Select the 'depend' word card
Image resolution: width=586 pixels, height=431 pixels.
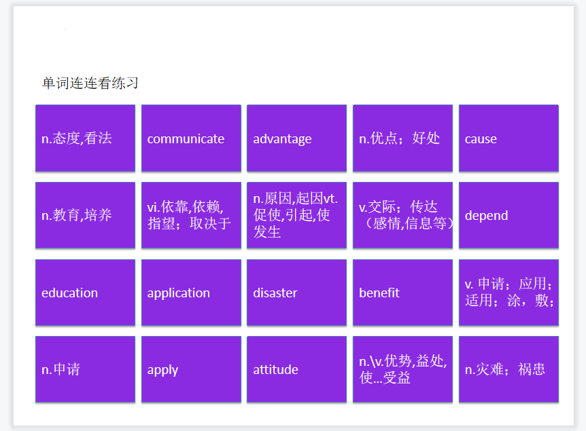point(509,215)
